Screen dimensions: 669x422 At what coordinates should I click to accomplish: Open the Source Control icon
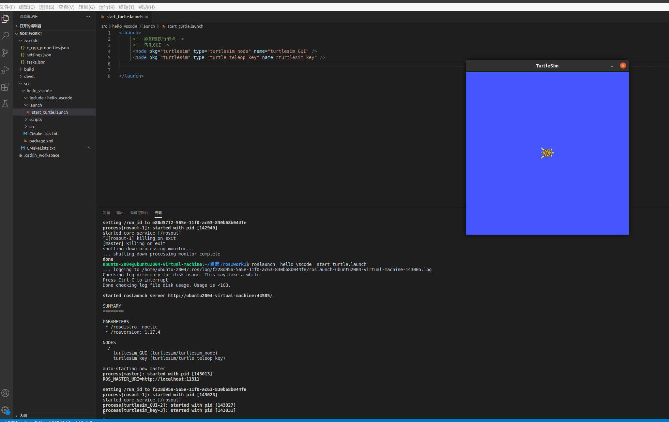tap(5, 53)
